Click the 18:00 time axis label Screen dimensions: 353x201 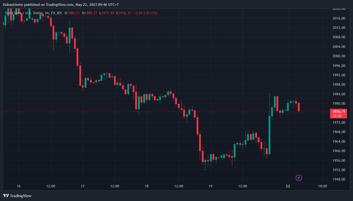(322, 186)
